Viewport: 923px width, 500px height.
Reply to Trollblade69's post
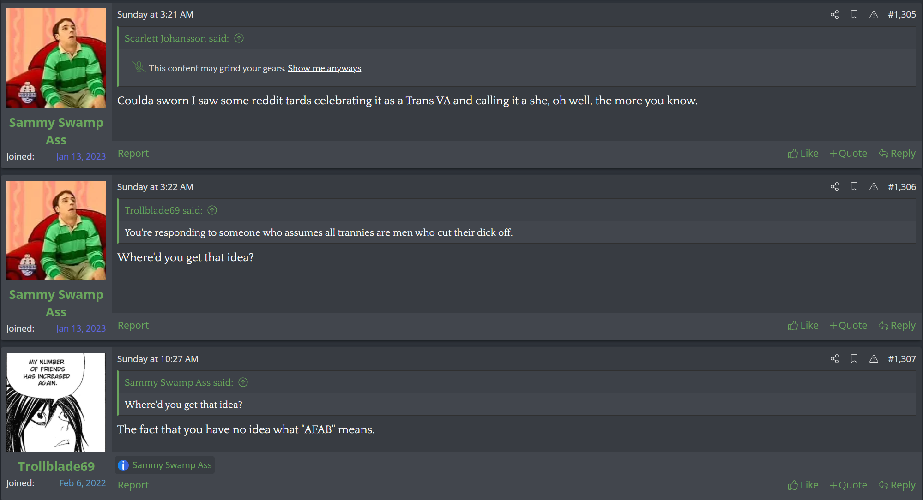tap(897, 485)
